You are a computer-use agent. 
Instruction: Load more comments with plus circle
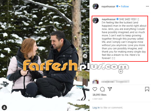tap(121, 71)
